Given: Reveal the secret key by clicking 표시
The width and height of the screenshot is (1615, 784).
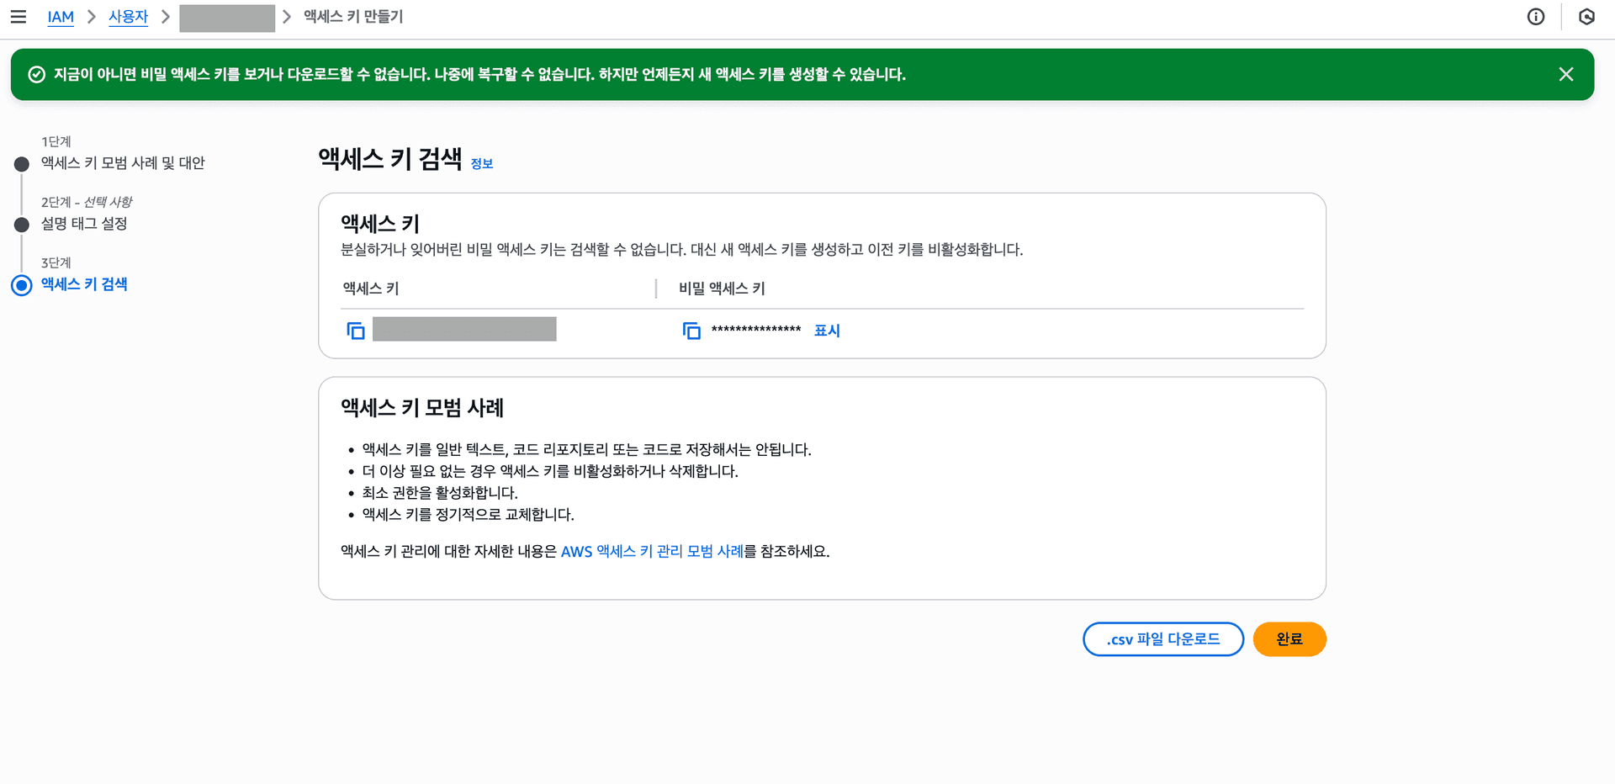Looking at the screenshot, I should pos(826,330).
